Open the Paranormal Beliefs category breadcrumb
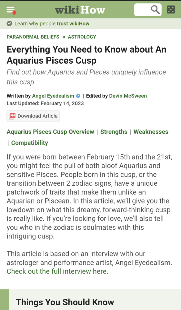The width and height of the screenshot is (181, 310). [x=33, y=37]
